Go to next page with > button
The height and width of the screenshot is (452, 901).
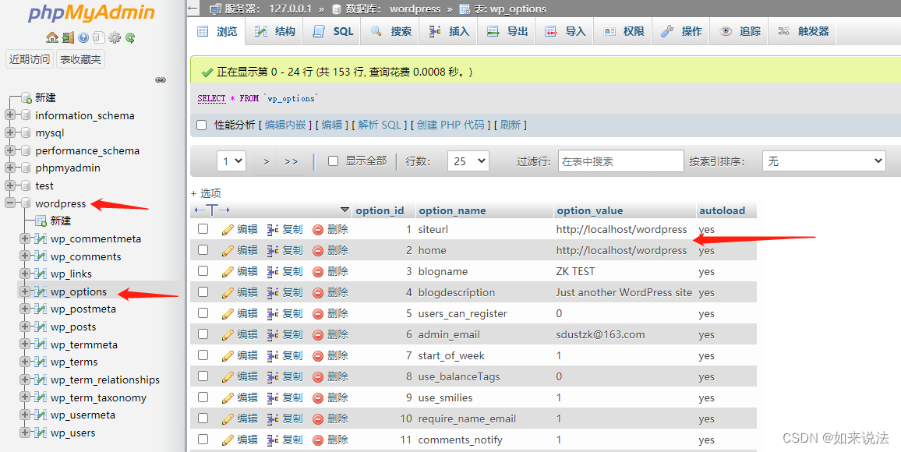click(266, 162)
